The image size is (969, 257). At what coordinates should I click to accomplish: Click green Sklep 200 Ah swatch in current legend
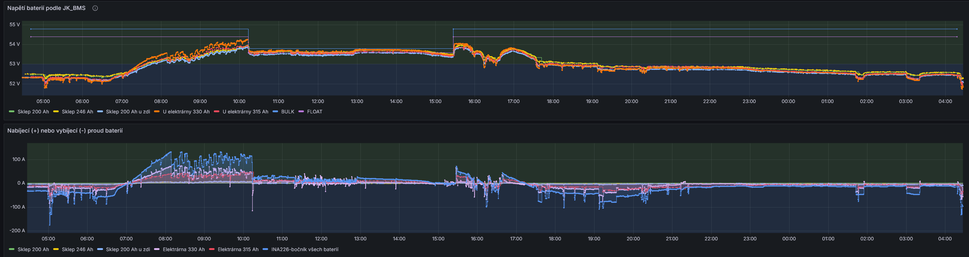point(11,250)
